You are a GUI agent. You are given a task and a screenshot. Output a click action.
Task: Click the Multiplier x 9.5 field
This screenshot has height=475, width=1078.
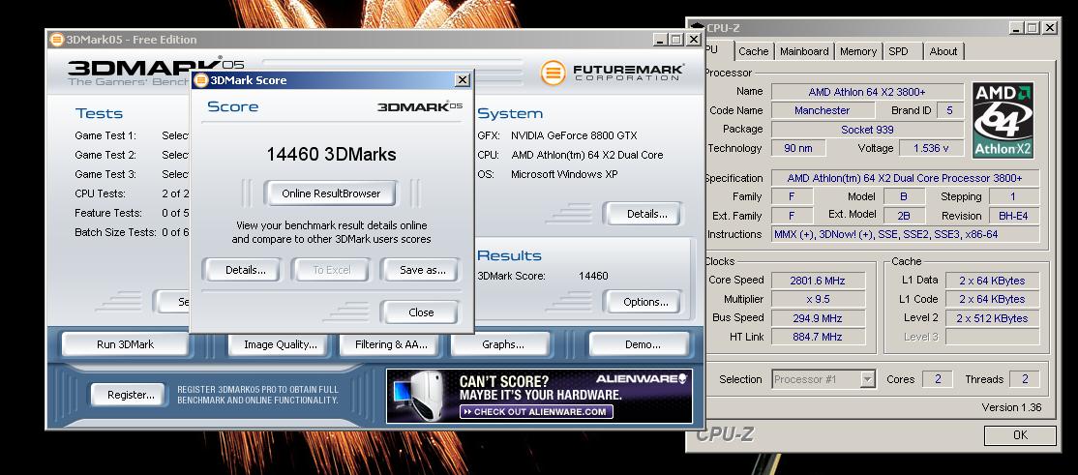click(x=817, y=299)
